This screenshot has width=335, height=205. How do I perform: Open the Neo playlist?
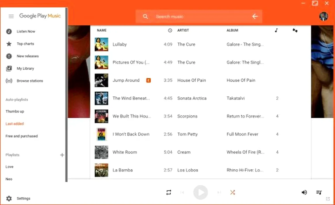pyautogui.click(x=9, y=179)
